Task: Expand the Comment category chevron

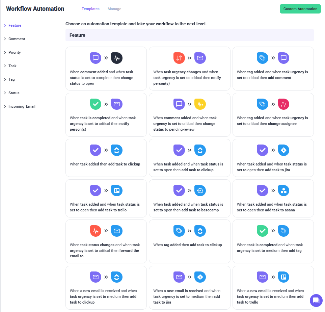Action: (5, 39)
